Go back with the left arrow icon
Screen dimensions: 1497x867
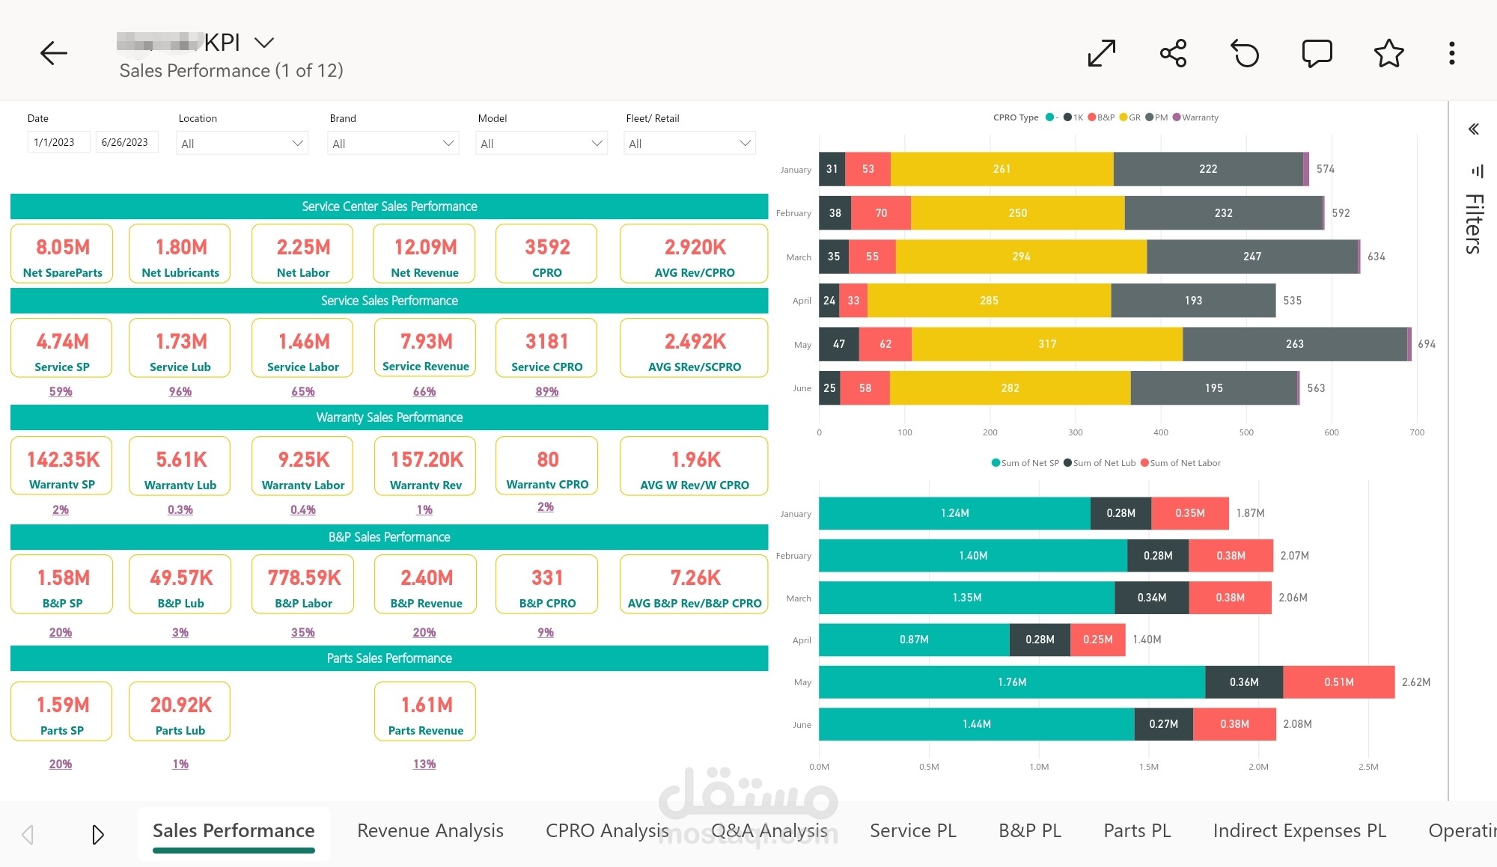point(54,53)
